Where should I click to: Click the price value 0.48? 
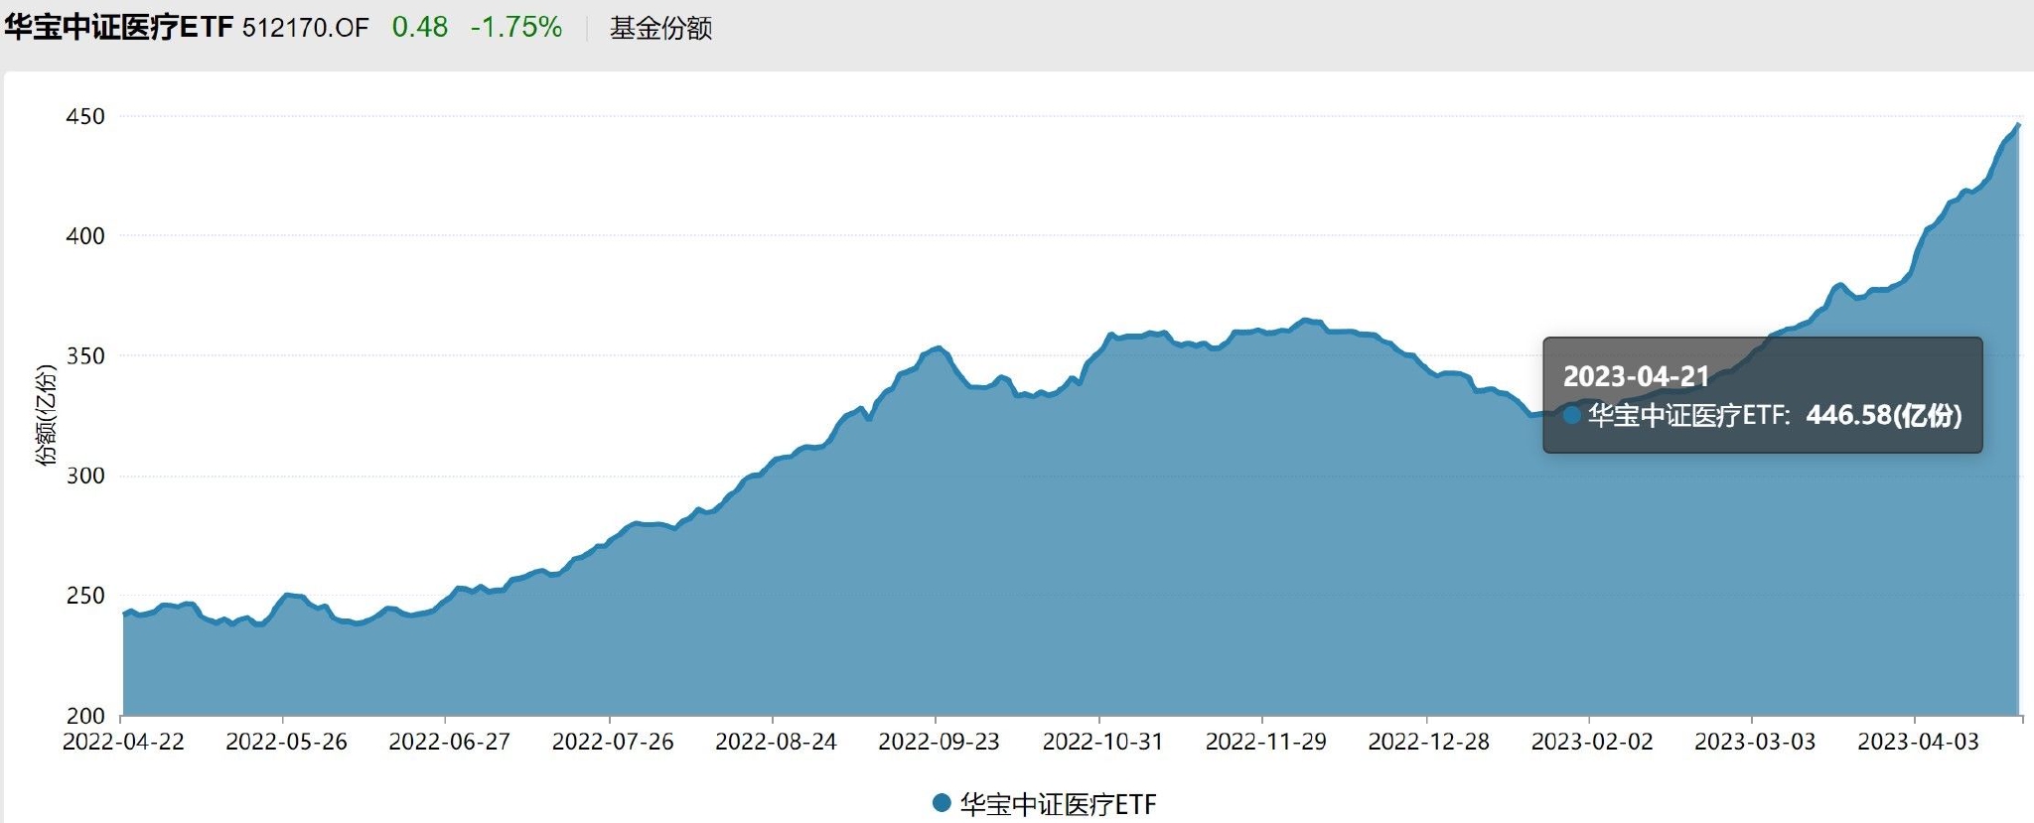[420, 27]
